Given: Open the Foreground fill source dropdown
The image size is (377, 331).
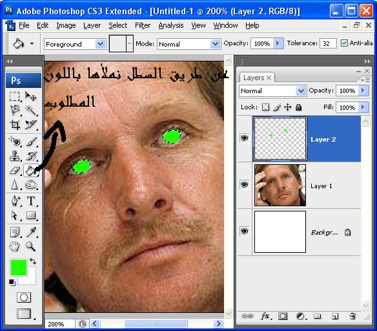Looking at the screenshot, I should pyautogui.click(x=75, y=44).
